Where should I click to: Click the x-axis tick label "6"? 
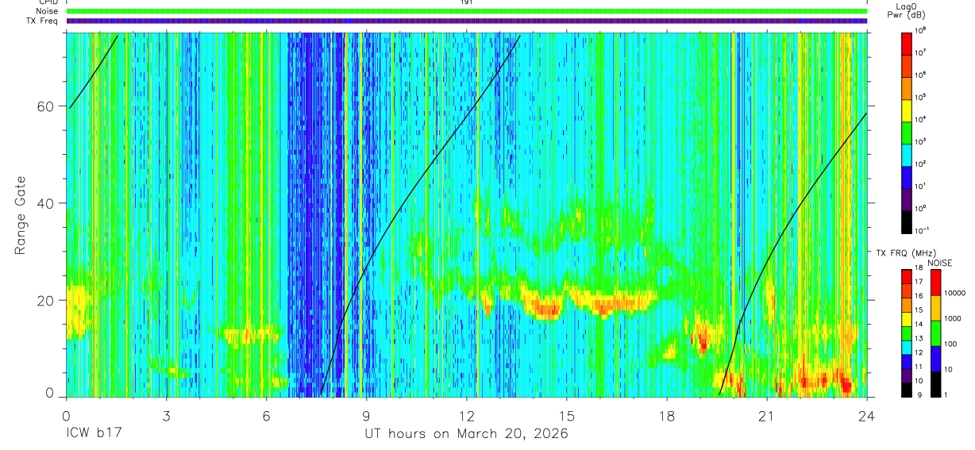pos(266,416)
